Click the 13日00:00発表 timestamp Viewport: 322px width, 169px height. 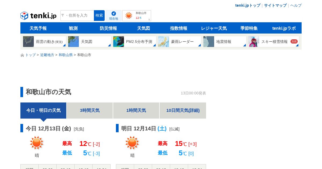(x=193, y=93)
